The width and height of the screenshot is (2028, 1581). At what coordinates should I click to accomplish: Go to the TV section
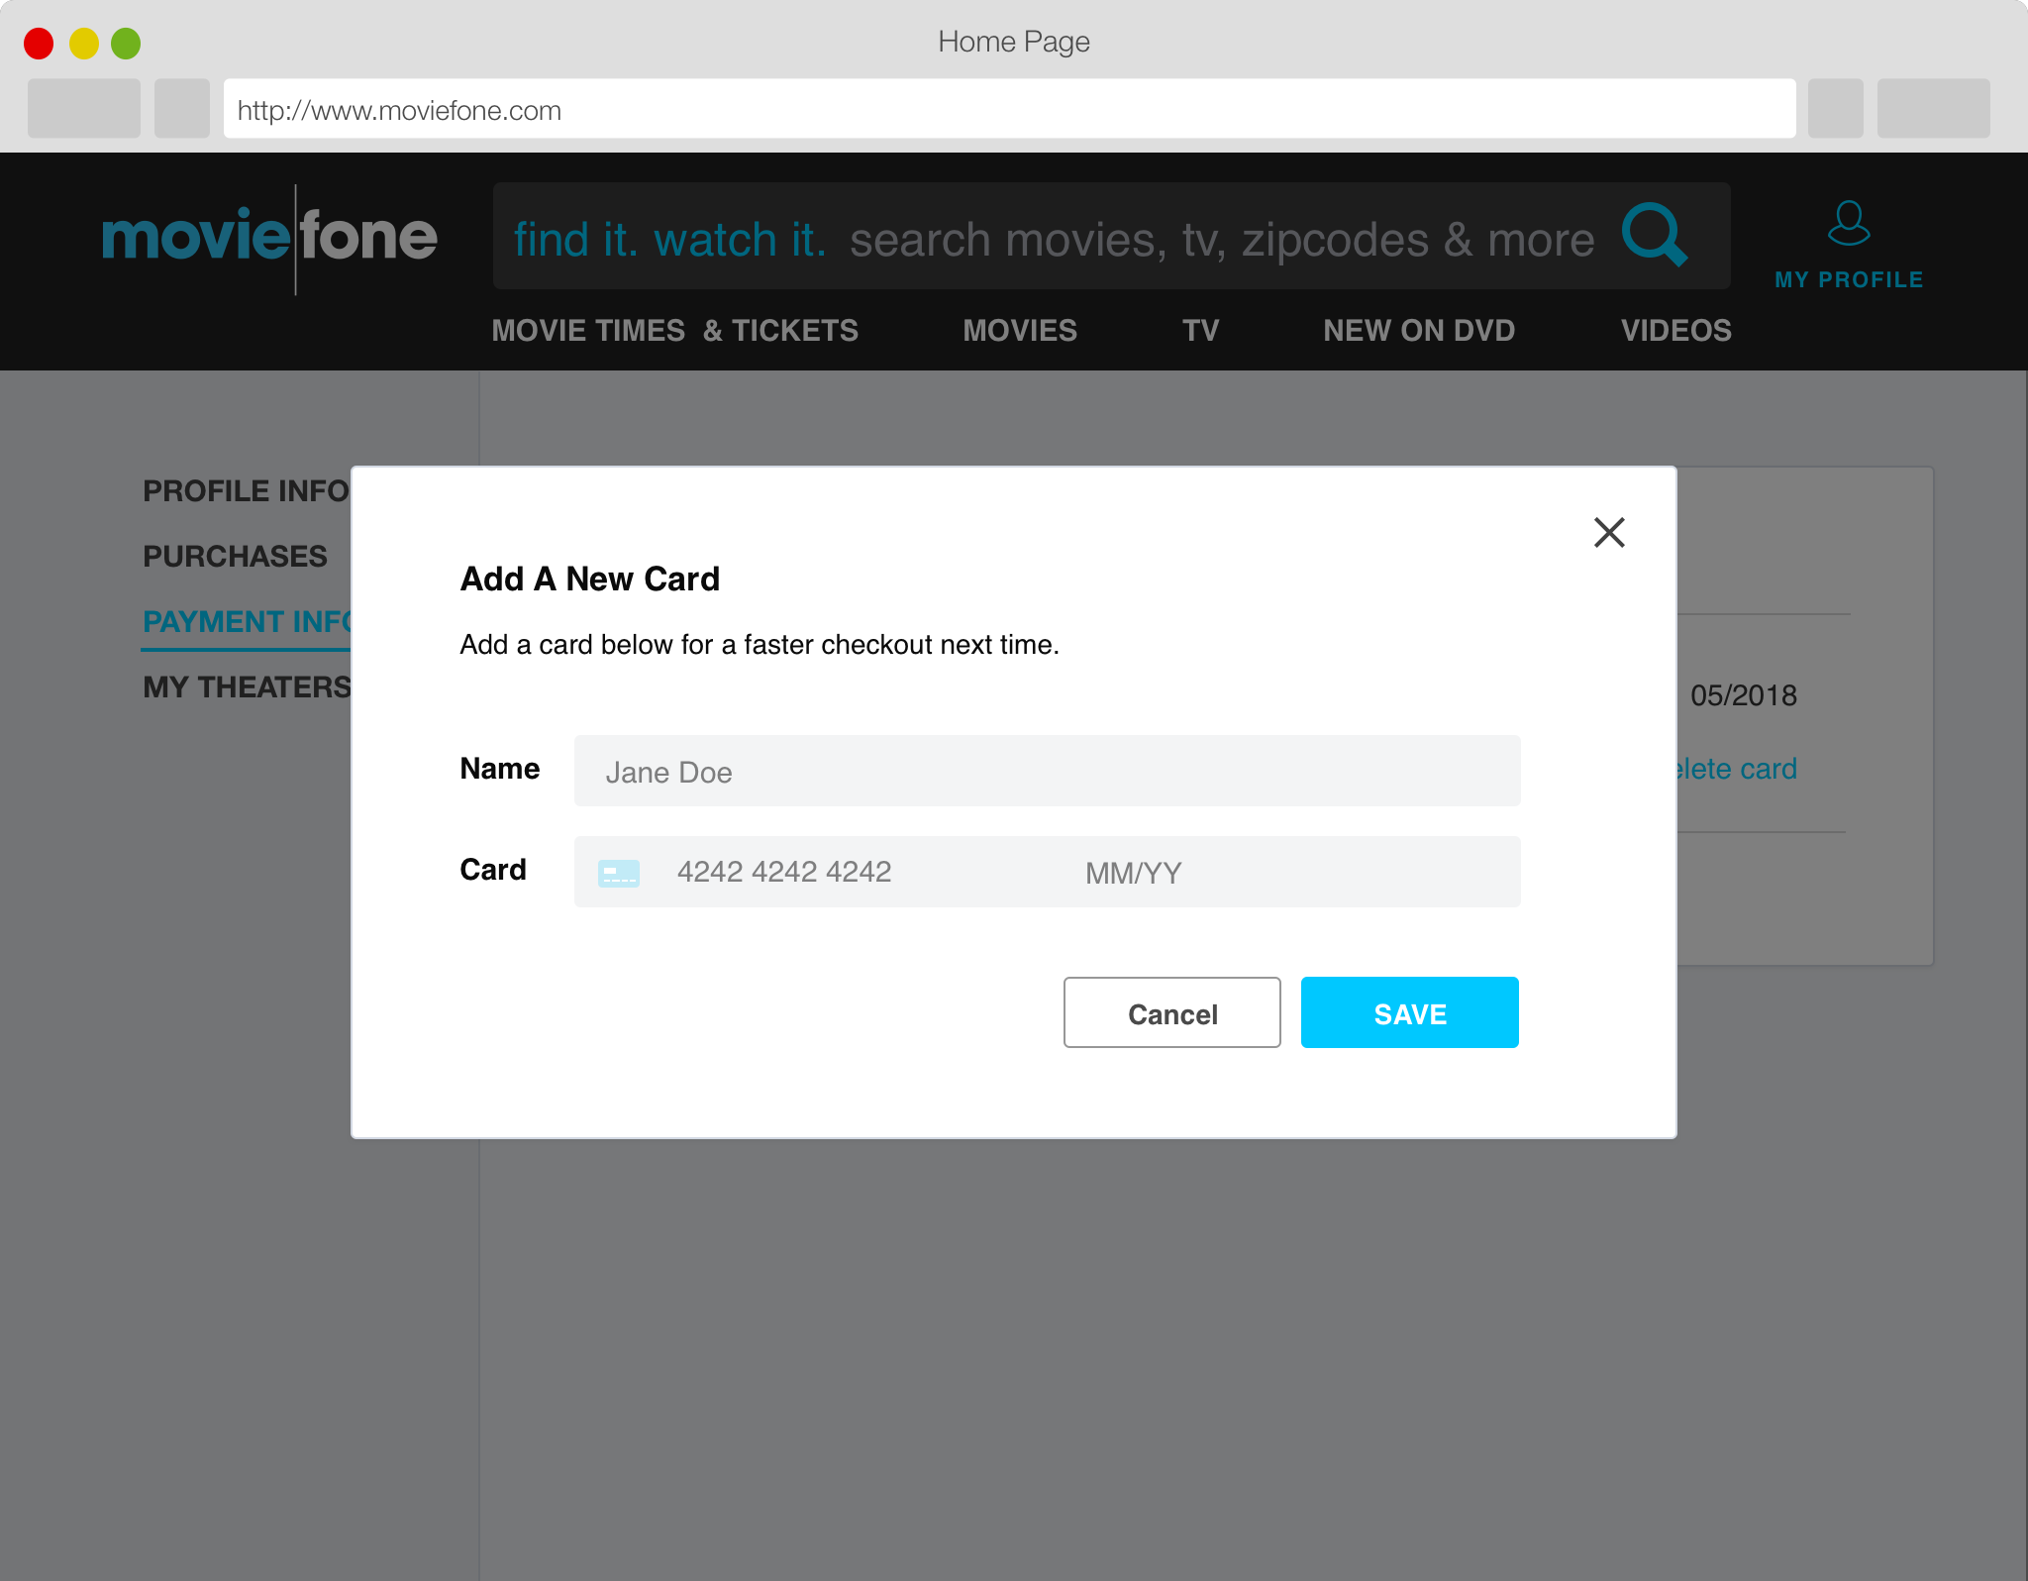1200,331
